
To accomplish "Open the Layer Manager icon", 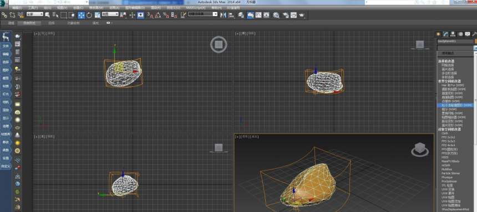I will pos(241,14).
